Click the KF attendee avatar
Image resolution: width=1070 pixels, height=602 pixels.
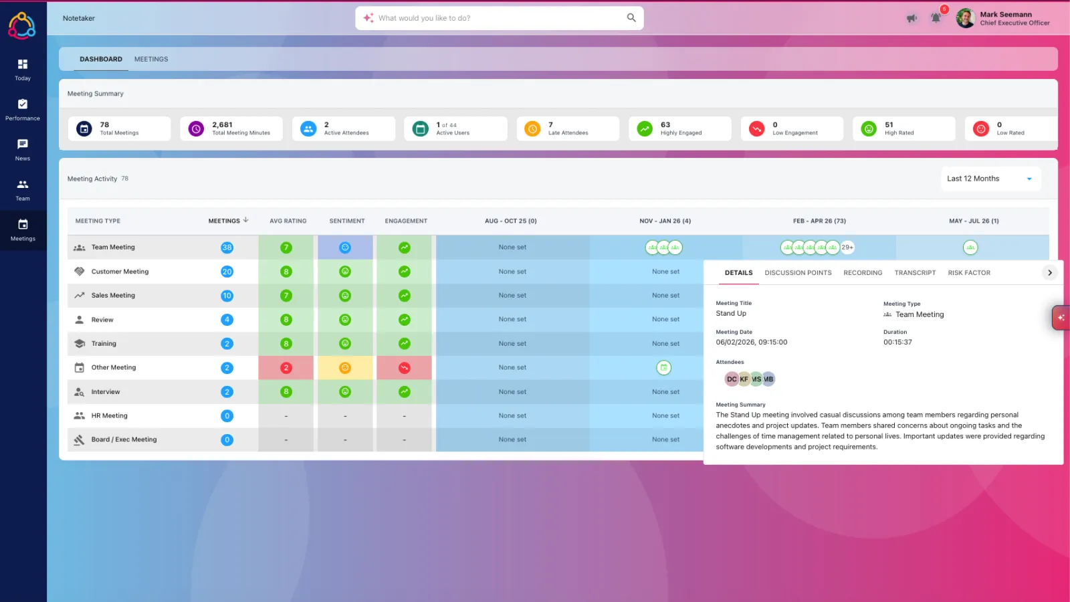(744, 379)
